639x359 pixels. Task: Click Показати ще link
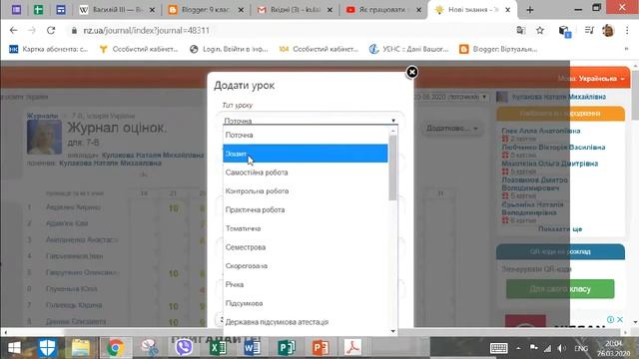coord(560,229)
